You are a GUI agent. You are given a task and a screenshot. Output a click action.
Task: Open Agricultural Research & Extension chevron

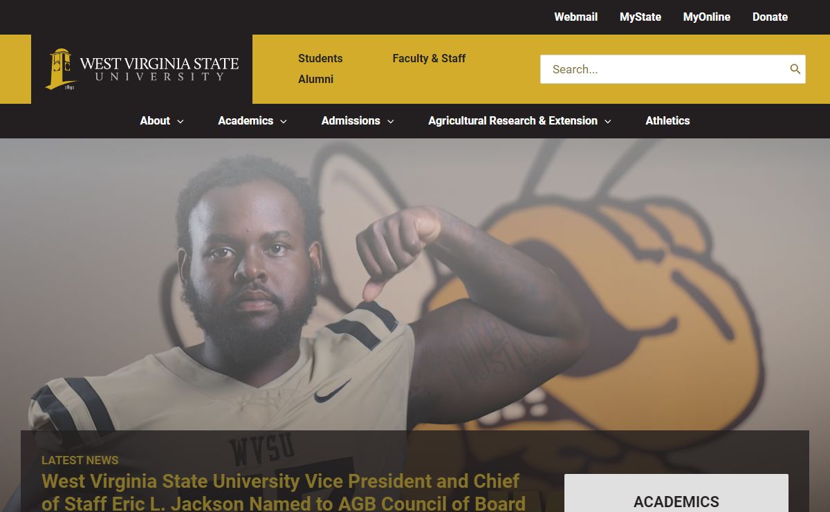point(608,121)
